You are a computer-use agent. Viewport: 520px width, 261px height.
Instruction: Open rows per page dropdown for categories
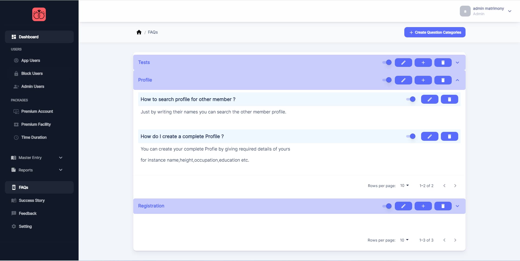point(404,240)
